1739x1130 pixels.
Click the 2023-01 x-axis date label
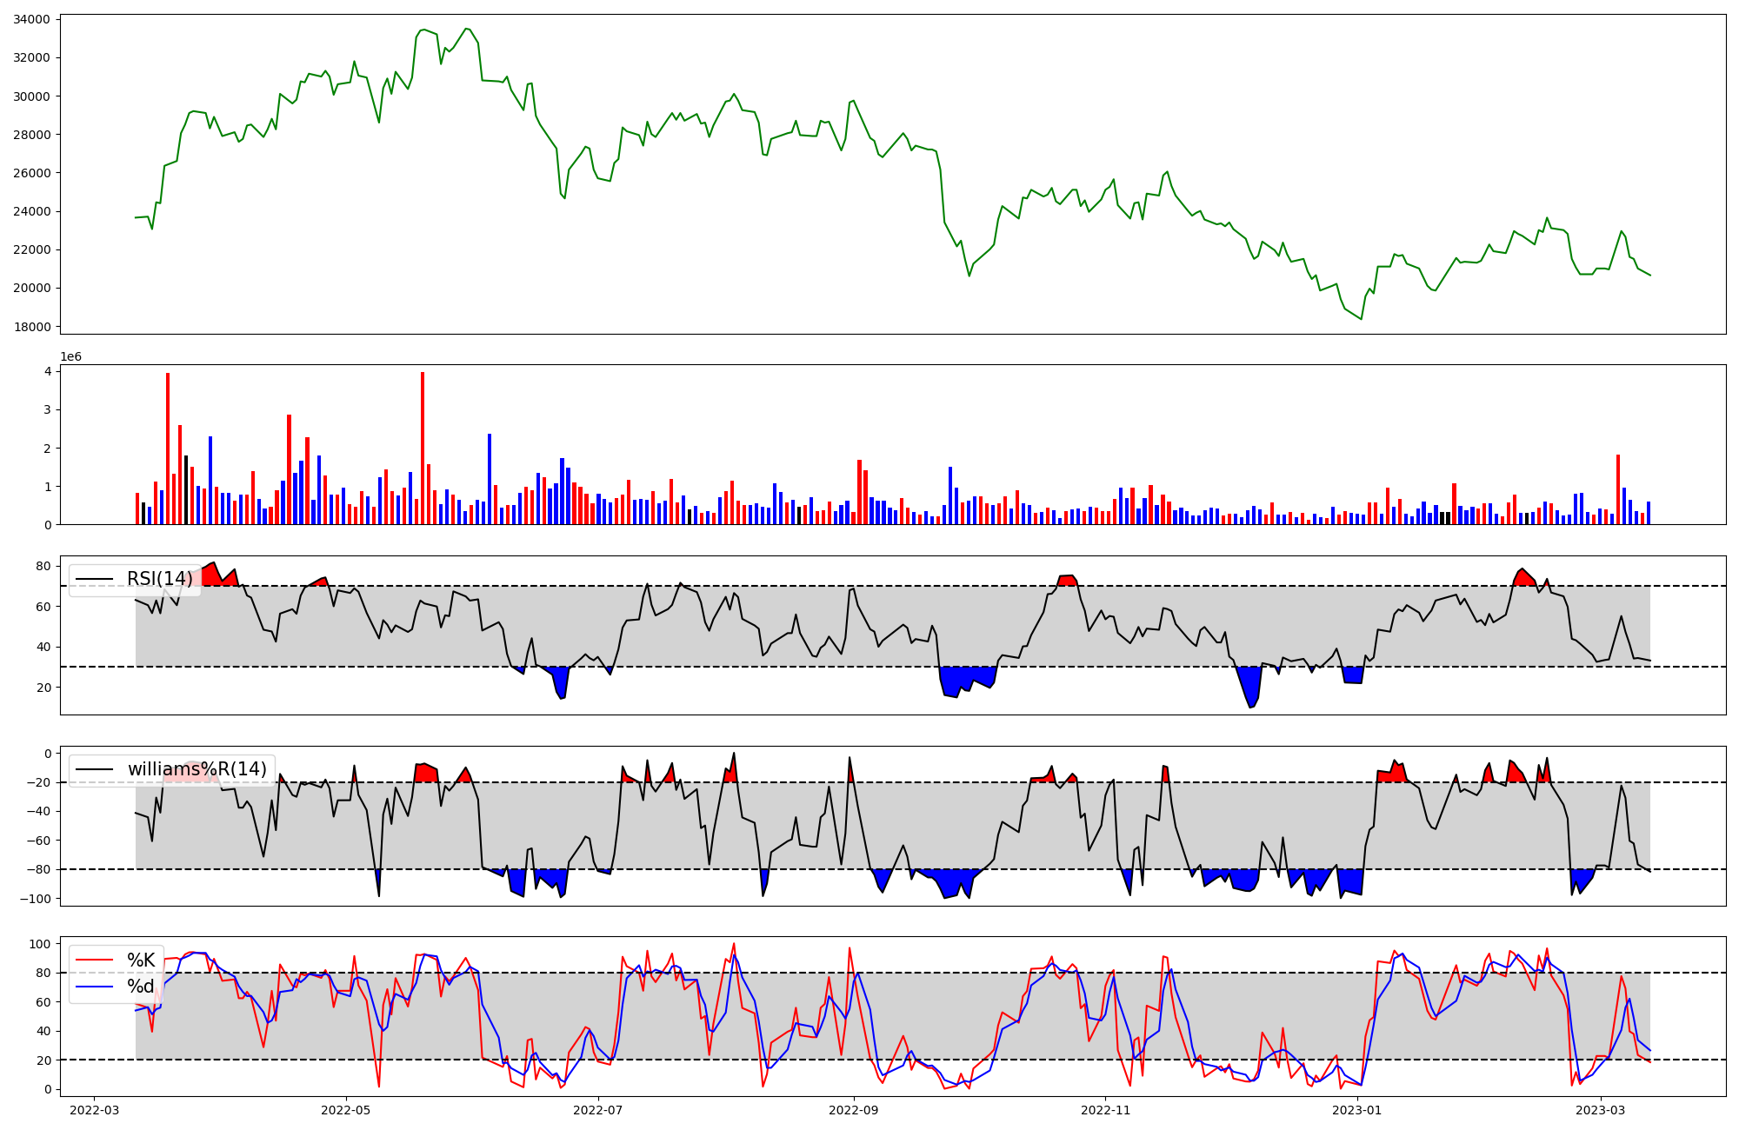coord(1357,1110)
